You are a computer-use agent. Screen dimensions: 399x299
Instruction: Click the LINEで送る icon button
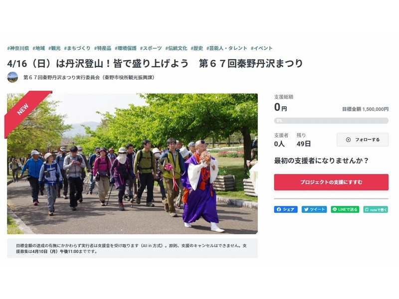345,209
